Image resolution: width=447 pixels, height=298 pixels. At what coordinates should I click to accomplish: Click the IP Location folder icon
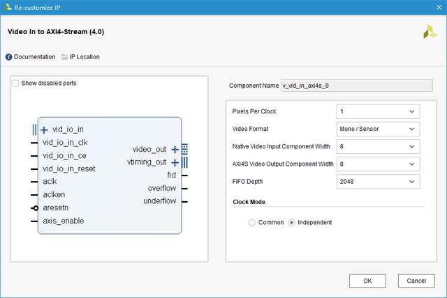(x=64, y=57)
